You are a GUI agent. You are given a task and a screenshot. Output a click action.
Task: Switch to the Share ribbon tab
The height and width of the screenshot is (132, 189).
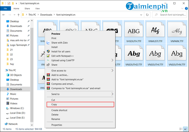click(27, 9)
